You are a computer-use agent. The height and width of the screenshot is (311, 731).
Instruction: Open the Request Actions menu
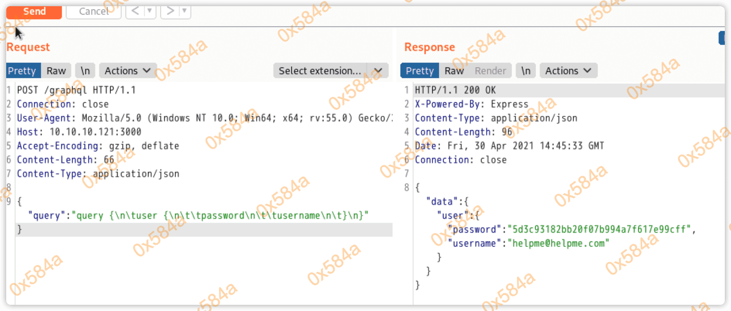127,71
